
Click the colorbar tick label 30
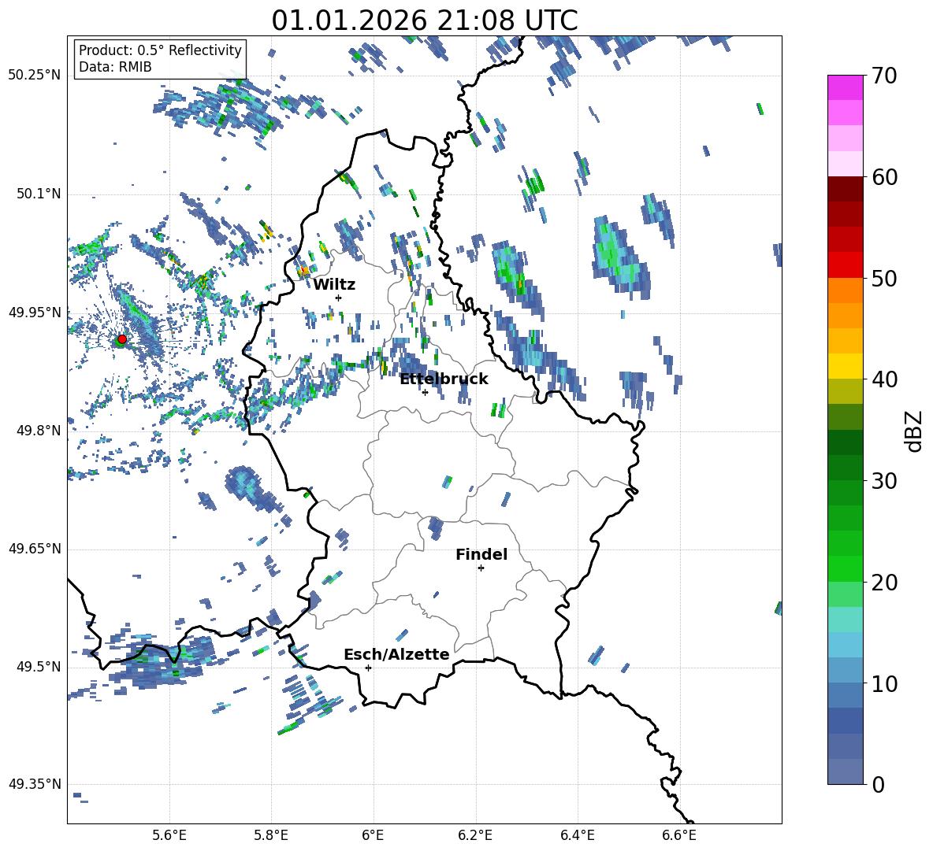(883, 480)
